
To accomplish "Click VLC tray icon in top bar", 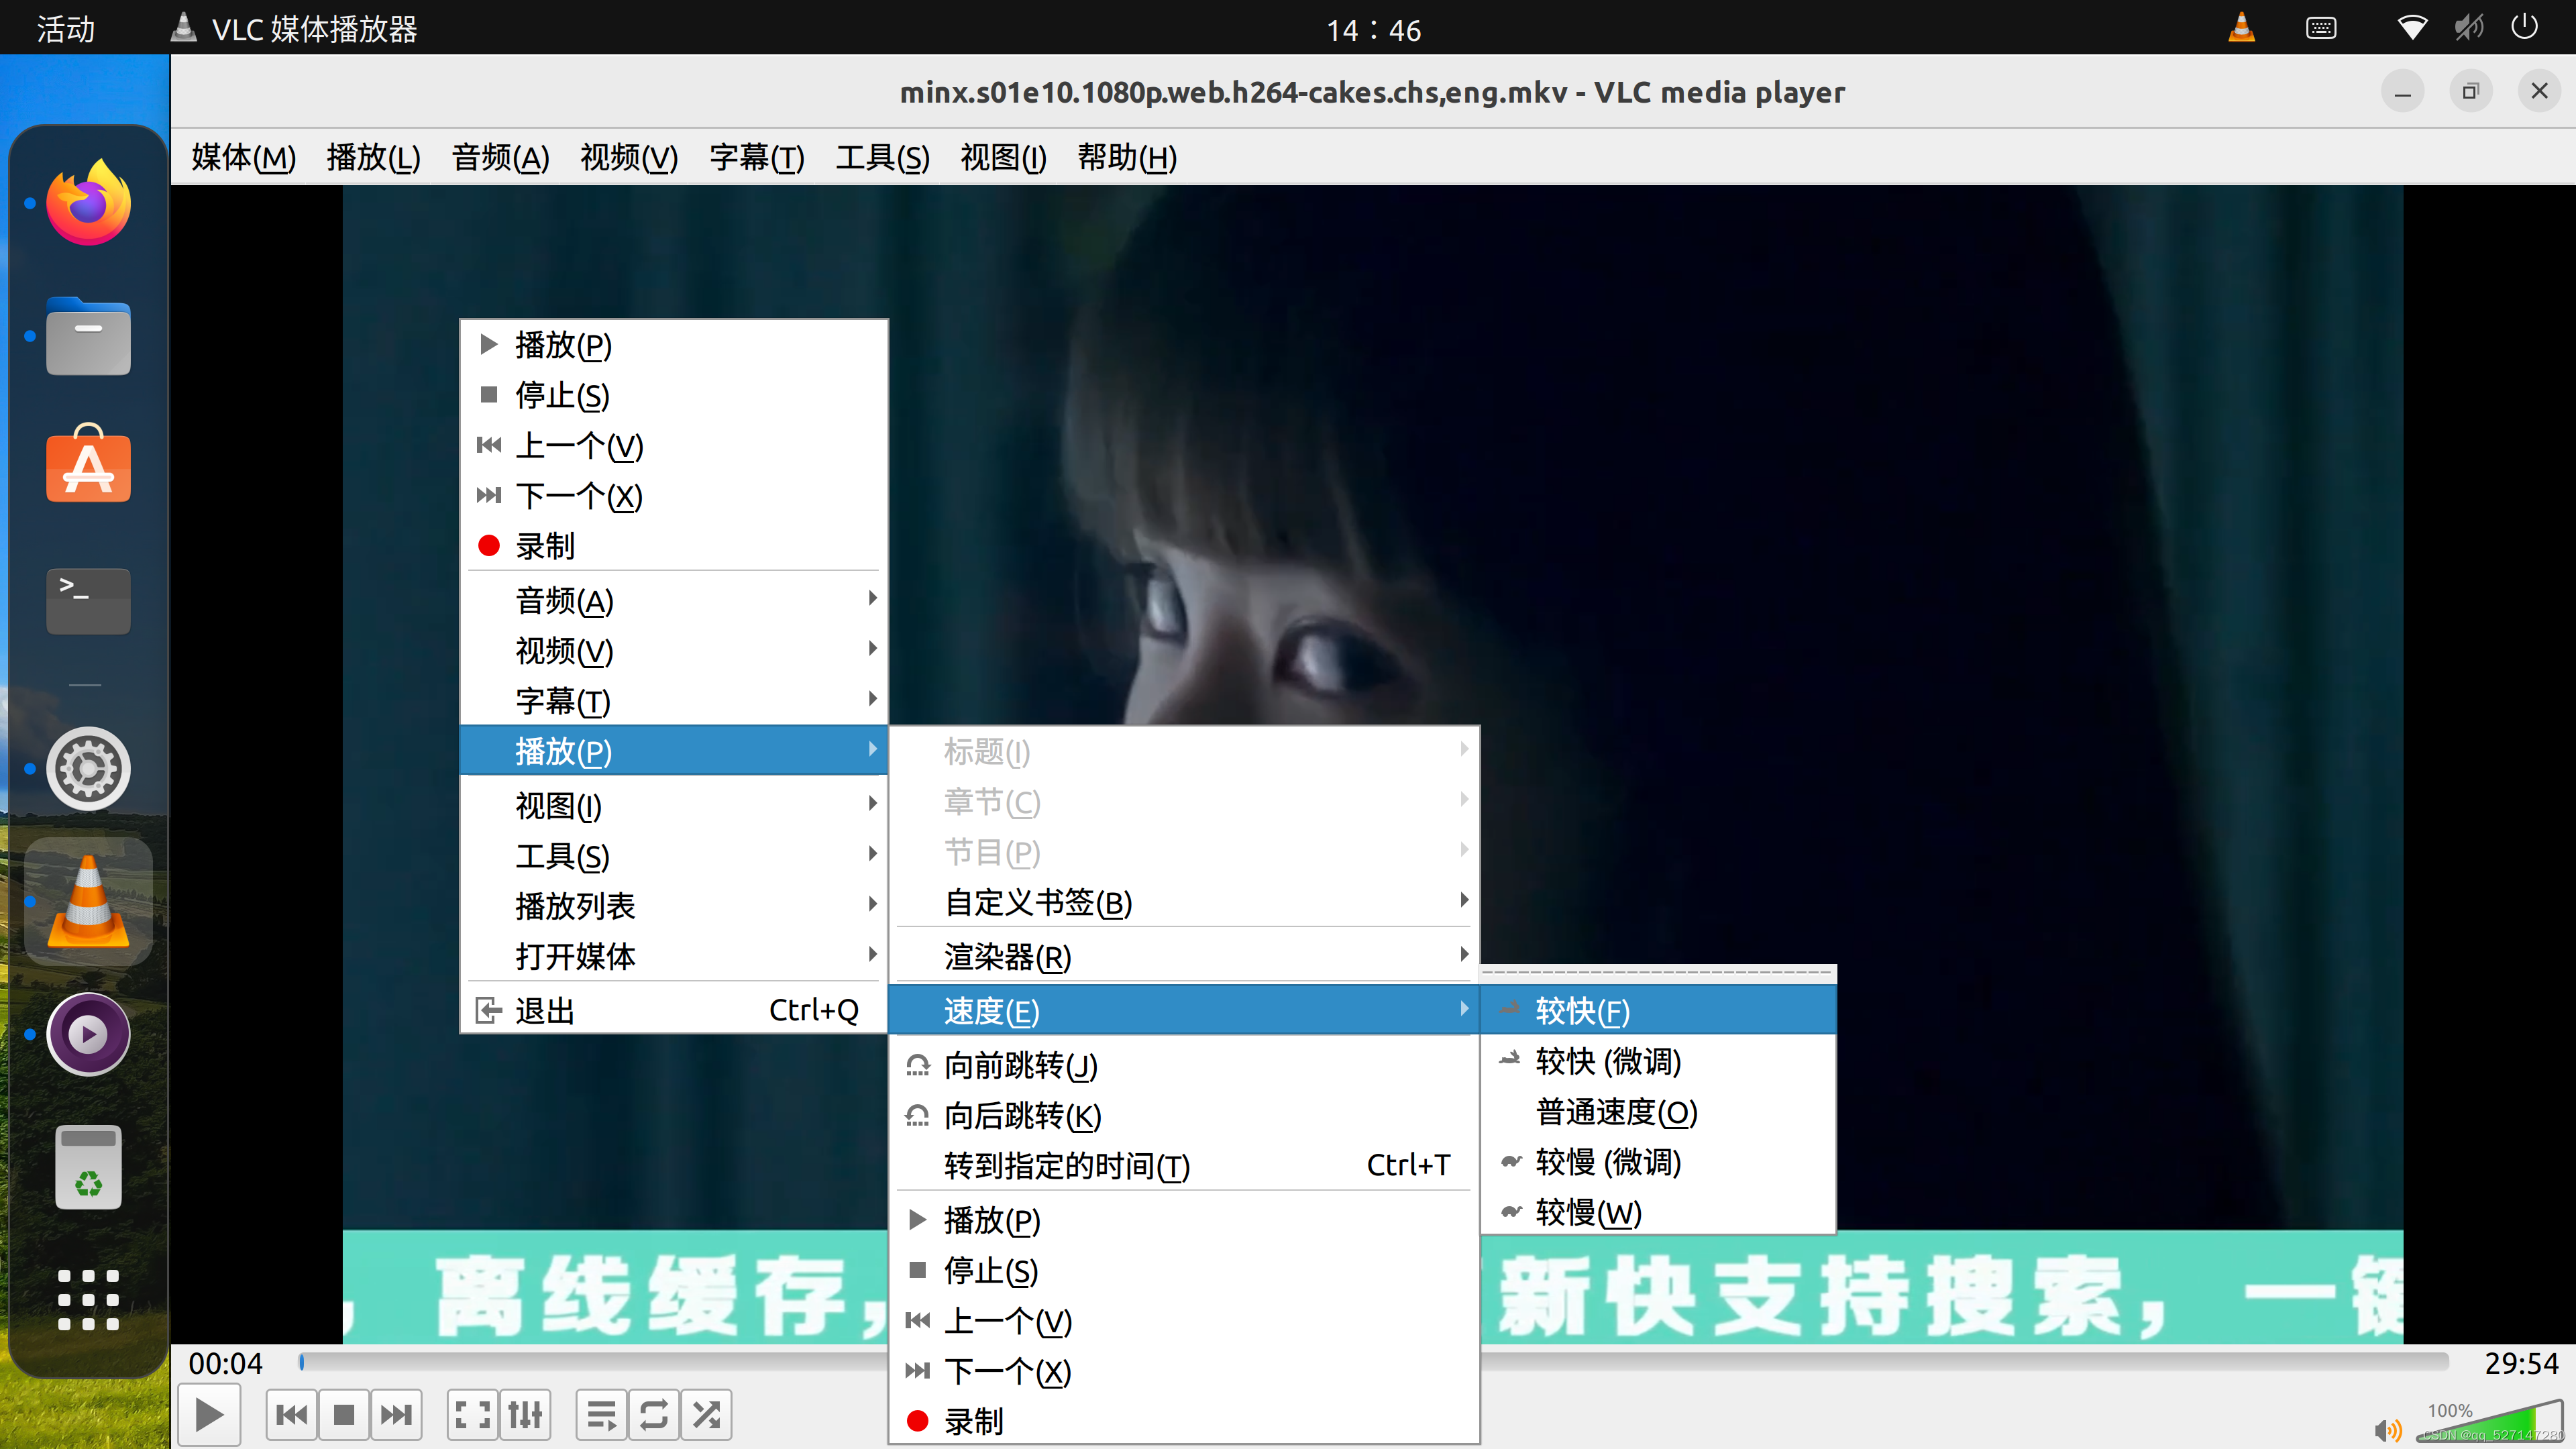I will [2242, 27].
